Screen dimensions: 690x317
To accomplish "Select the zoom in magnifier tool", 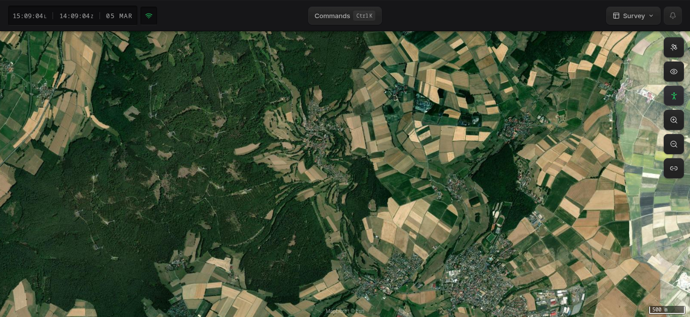I will [674, 120].
